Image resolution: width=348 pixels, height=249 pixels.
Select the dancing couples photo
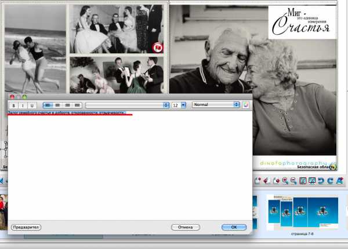click(x=117, y=75)
